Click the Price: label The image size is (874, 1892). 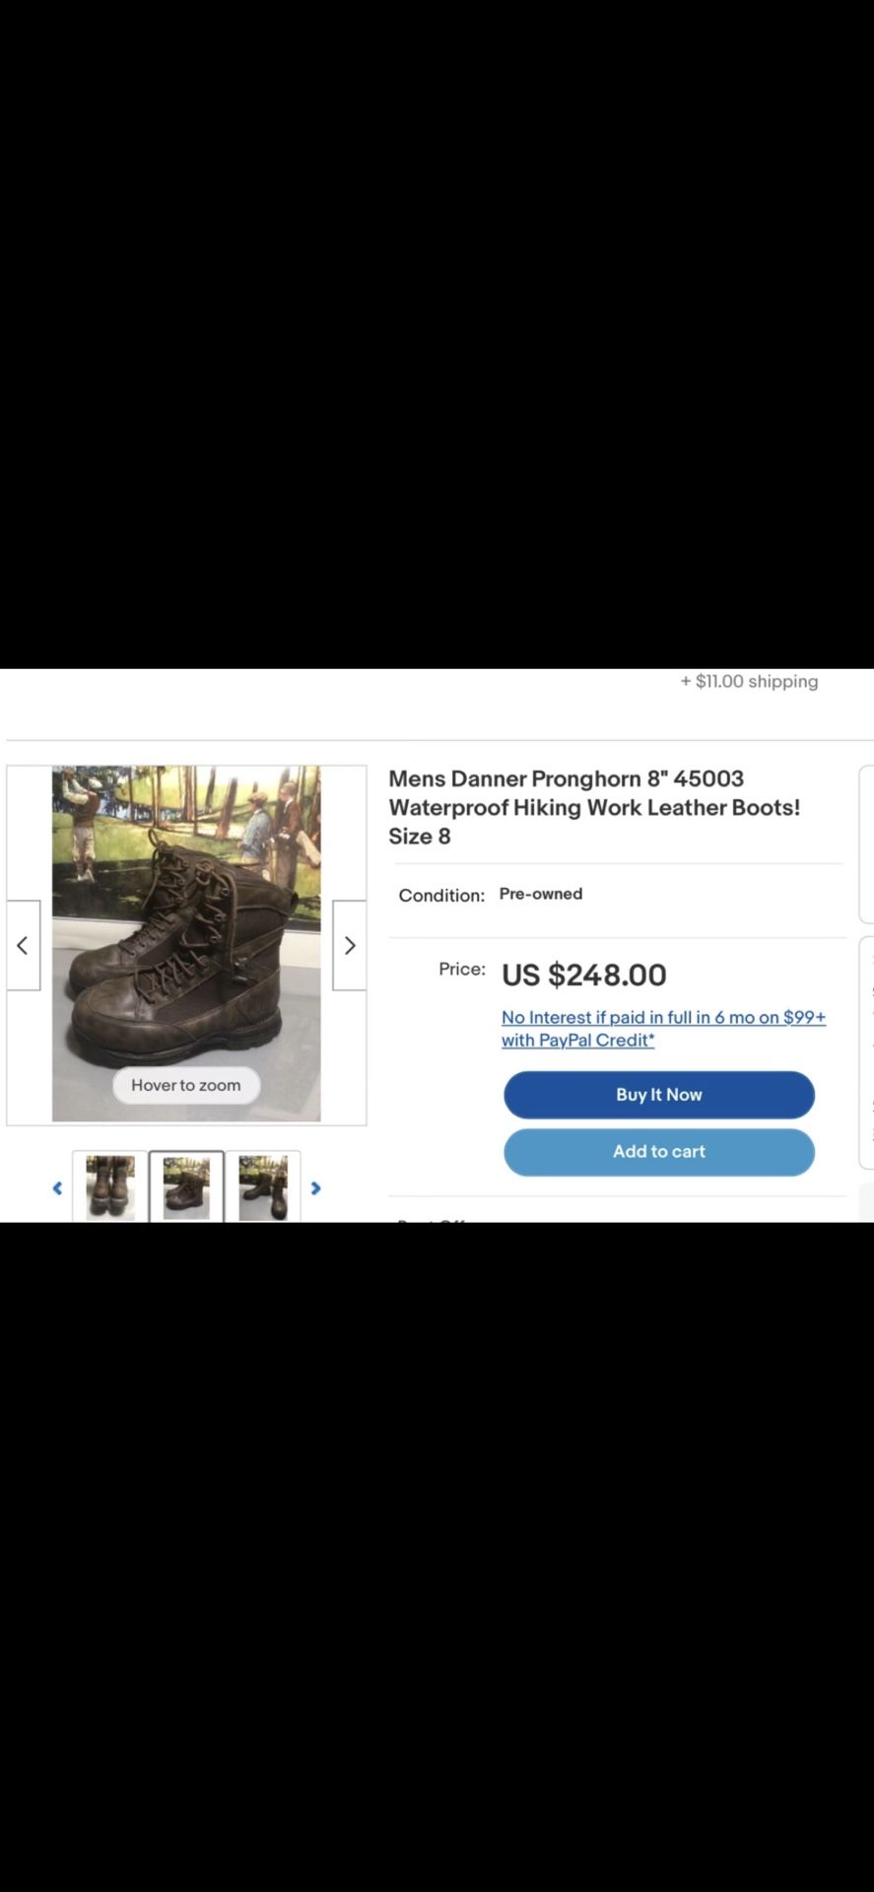pos(462,969)
